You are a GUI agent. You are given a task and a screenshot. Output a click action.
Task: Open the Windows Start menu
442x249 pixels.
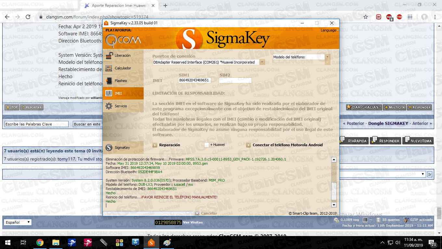coord(7,243)
